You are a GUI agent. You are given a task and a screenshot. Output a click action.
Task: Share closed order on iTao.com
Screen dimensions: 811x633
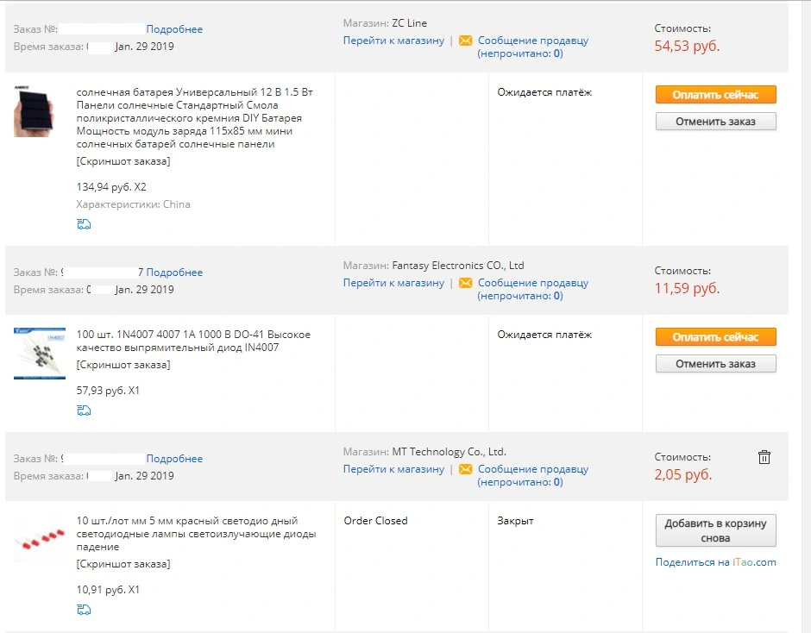(715, 562)
